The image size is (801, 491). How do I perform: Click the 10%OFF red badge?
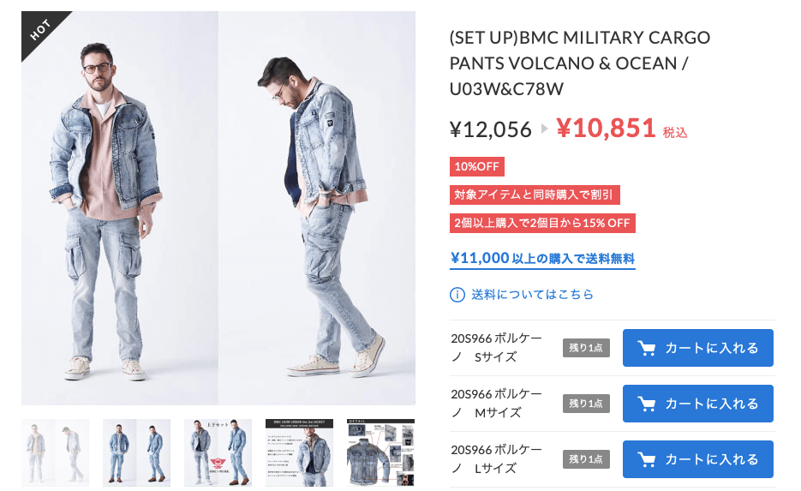click(x=476, y=166)
